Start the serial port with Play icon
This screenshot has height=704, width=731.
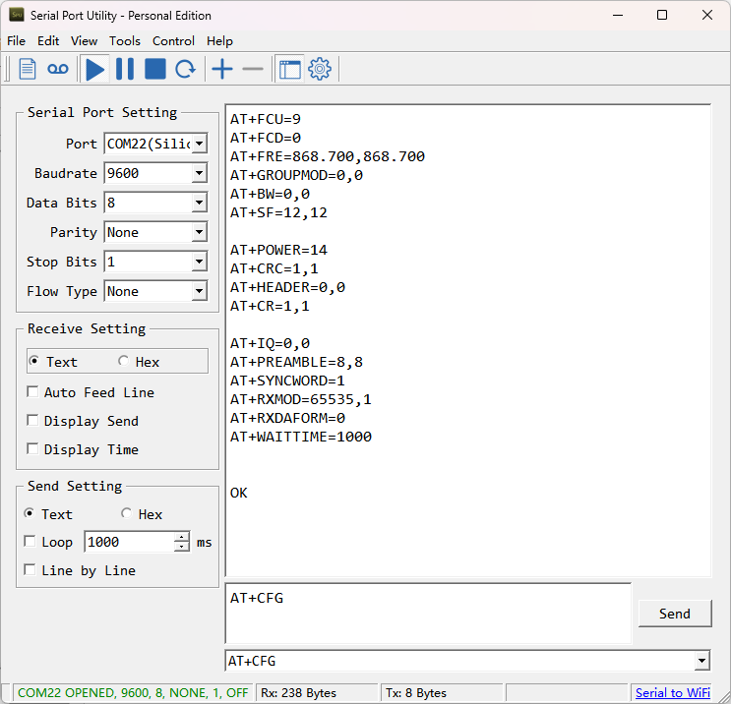95,70
